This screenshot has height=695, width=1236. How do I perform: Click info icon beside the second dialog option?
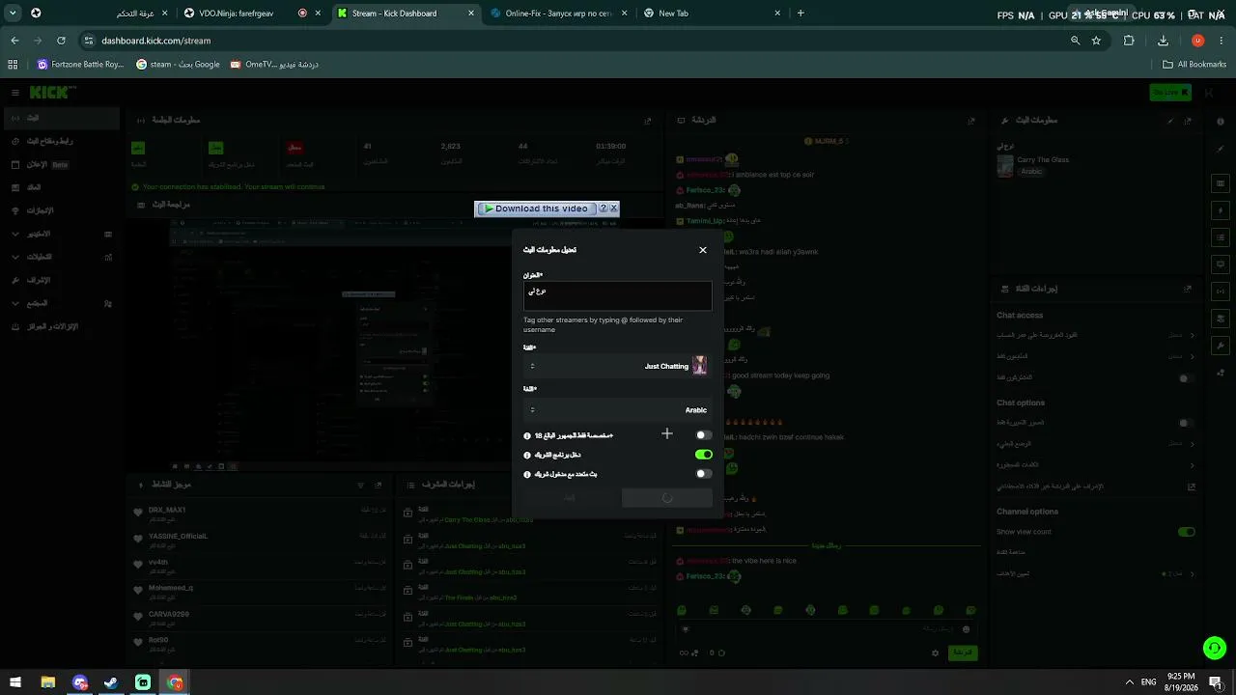[x=527, y=455]
